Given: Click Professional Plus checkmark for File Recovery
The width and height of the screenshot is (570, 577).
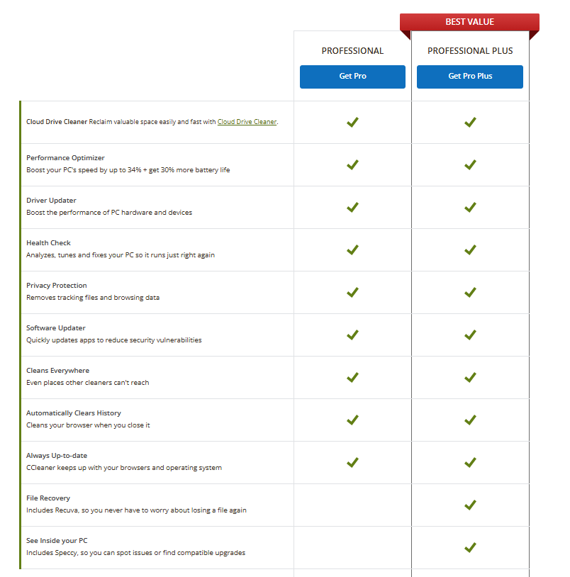Looking at the screenshot, I should coord(469,505).
